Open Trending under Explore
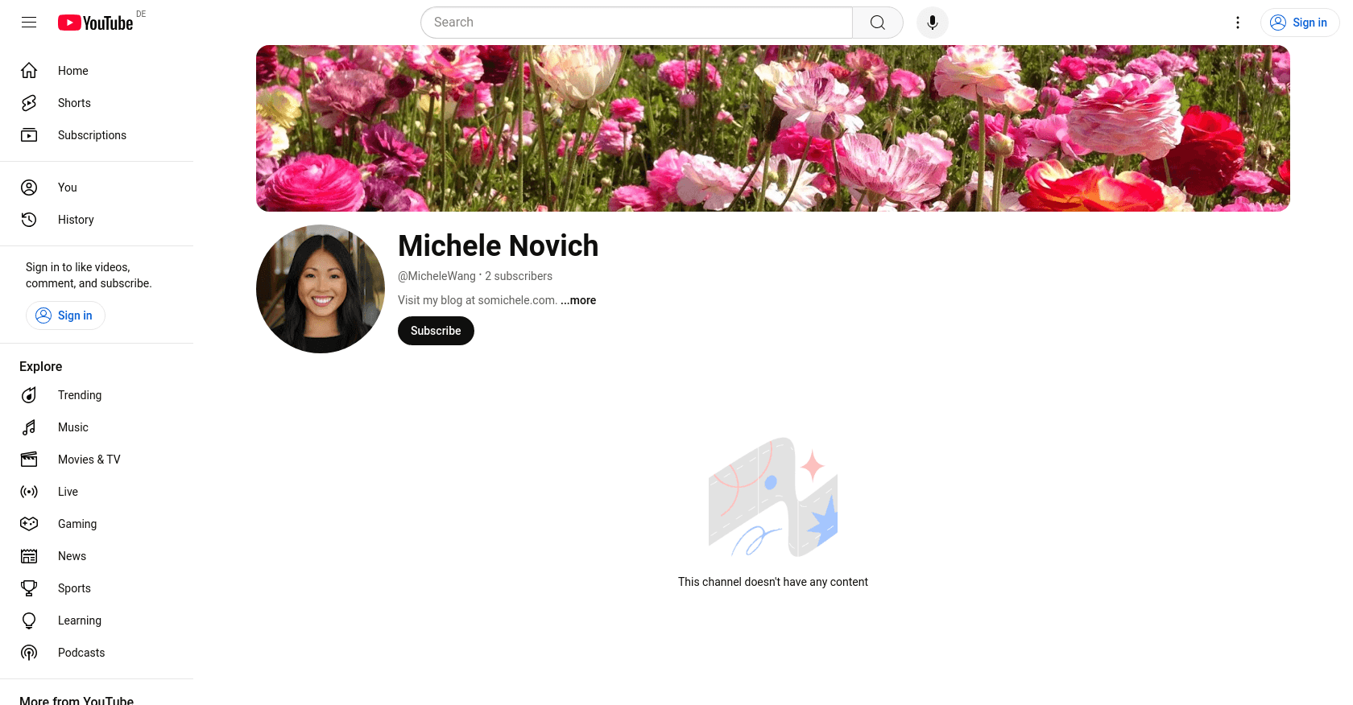Image resolution: width=1353 pixels, height=705 pixels. pos(80,395)
